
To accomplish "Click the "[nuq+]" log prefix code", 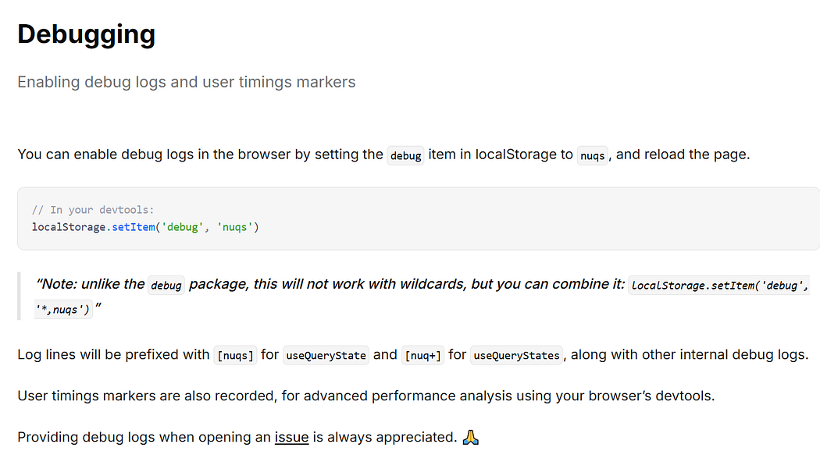I will coord(423,355).
